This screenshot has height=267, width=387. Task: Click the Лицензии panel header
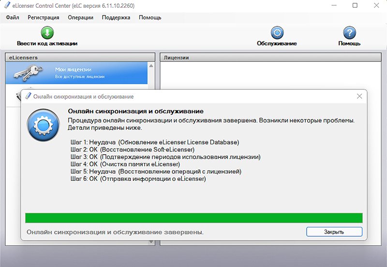270,57
